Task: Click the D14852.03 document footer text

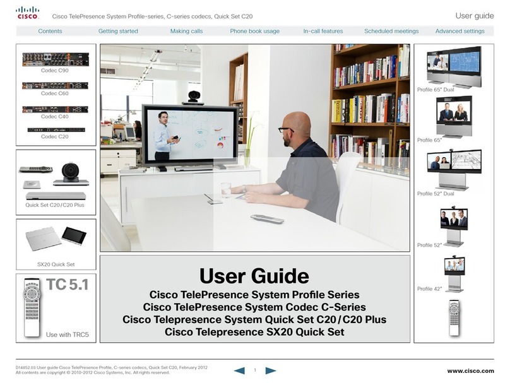Action: (112, 367)
